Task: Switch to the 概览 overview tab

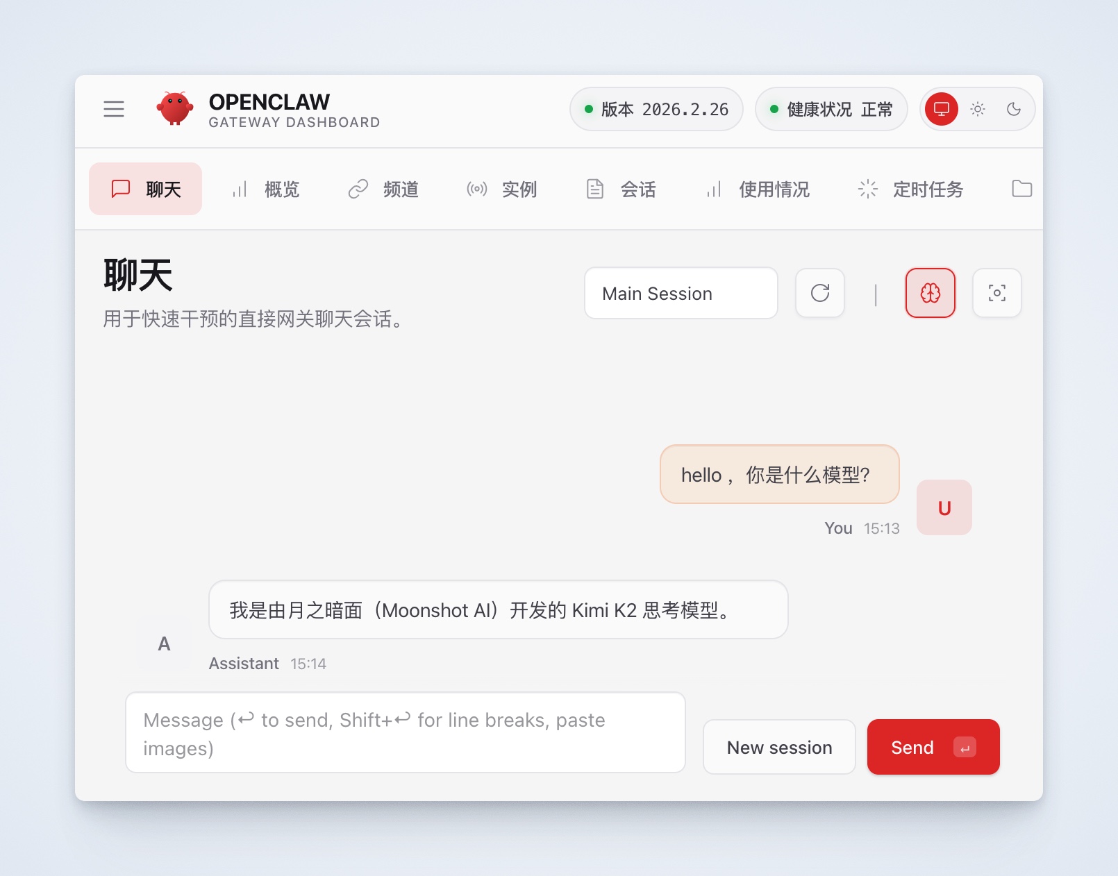Action: 265,189
